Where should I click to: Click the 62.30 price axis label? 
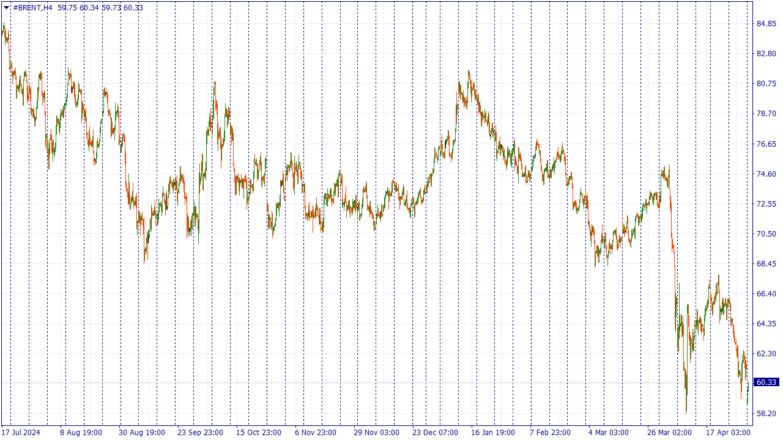click(x=766, y=353)
